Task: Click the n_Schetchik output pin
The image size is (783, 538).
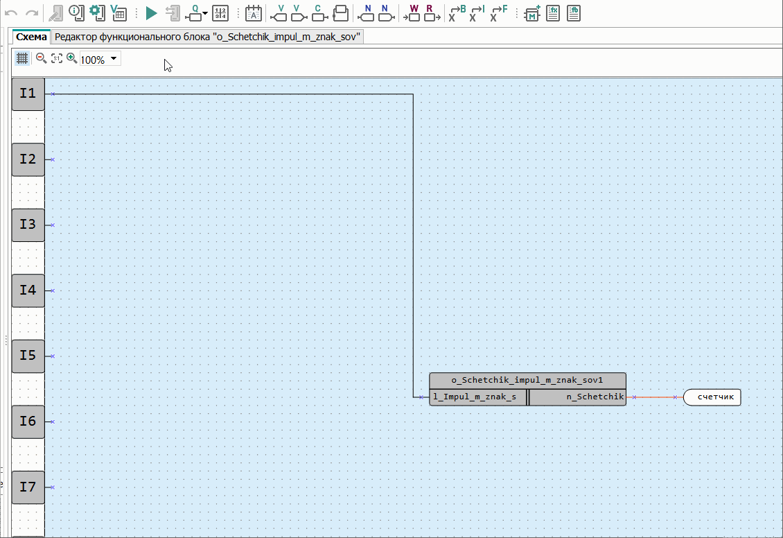Action: pyautogui.click(x=577, y=397)
